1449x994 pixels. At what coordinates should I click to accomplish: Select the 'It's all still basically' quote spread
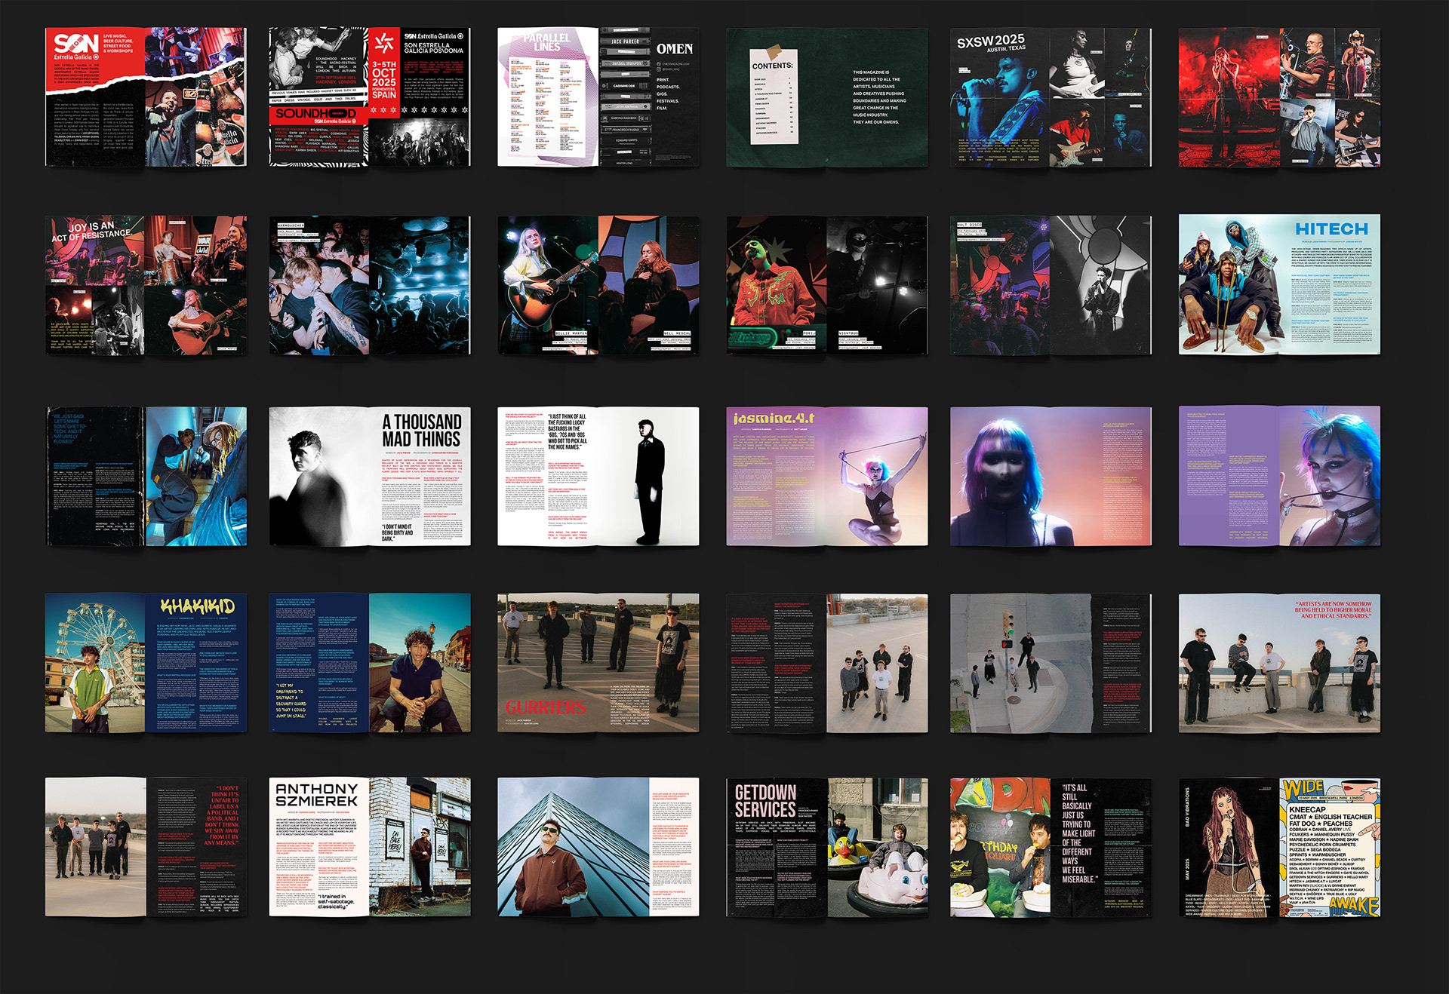coord(1051,847)
